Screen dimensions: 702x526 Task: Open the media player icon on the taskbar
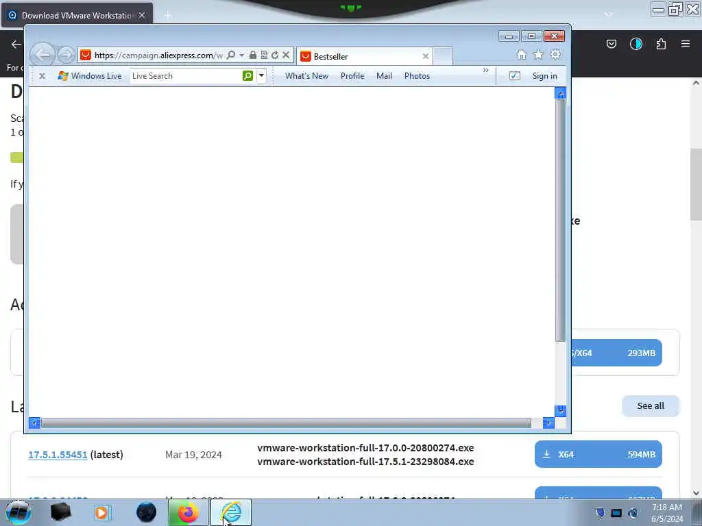(x=101, y=512)
